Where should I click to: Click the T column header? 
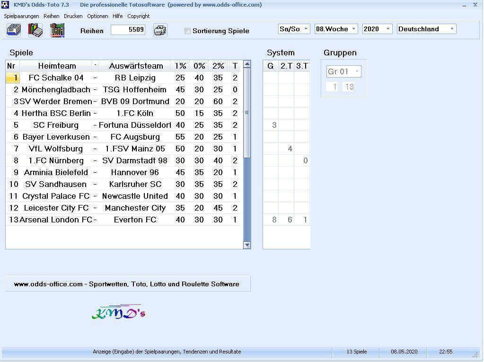pos(235,66)
